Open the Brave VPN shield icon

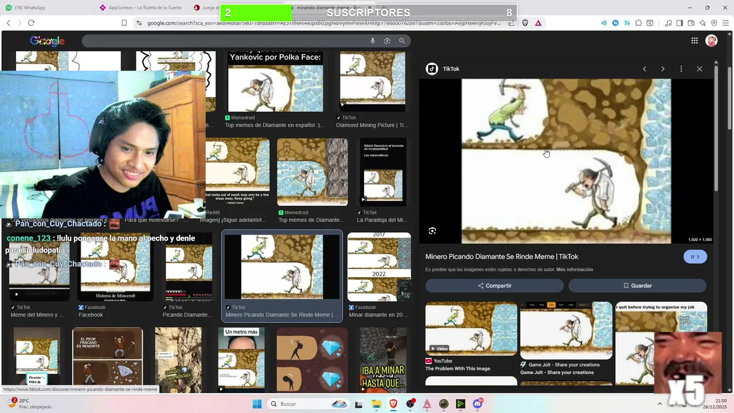point(714,23)
